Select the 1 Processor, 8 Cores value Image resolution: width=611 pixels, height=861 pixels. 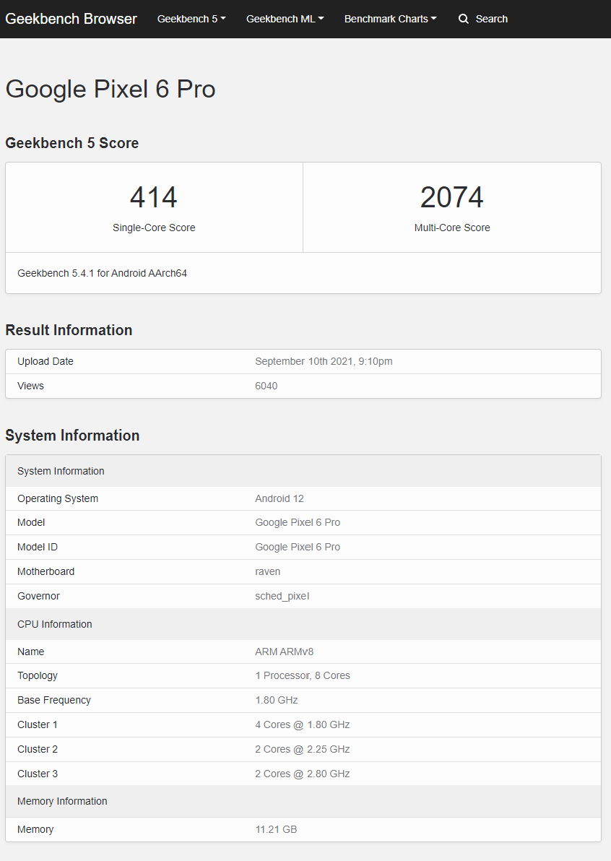(x=303, y=676)
